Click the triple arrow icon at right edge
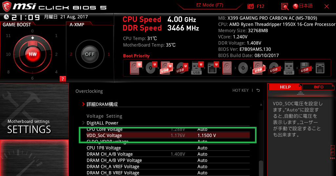336x176 pixels. coord(332,158)
